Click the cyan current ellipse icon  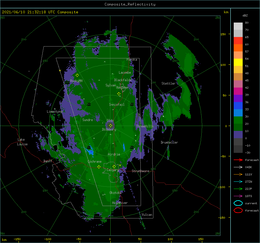coord(238,203)
